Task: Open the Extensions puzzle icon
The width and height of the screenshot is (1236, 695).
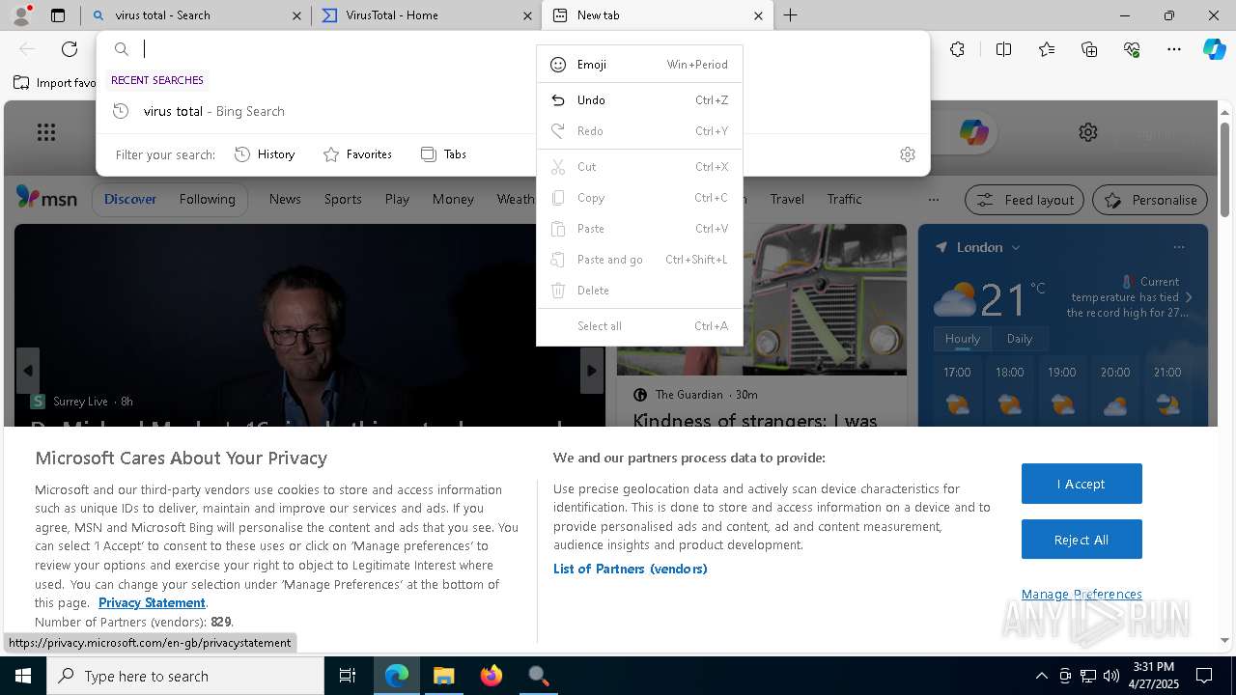Action: point(957,49)
